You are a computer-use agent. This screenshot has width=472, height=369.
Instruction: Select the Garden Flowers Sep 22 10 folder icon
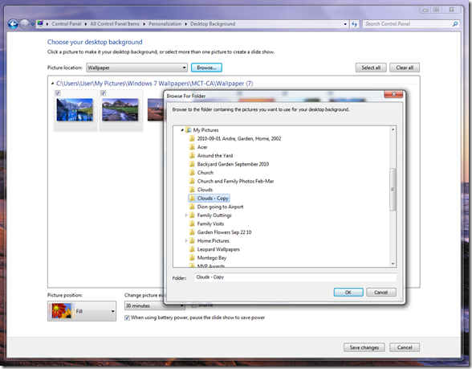(x=192, y=232)
